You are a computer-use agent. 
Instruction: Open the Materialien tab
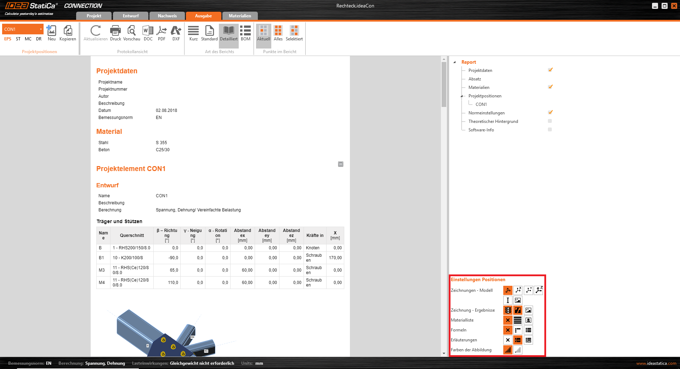[240, 16]
